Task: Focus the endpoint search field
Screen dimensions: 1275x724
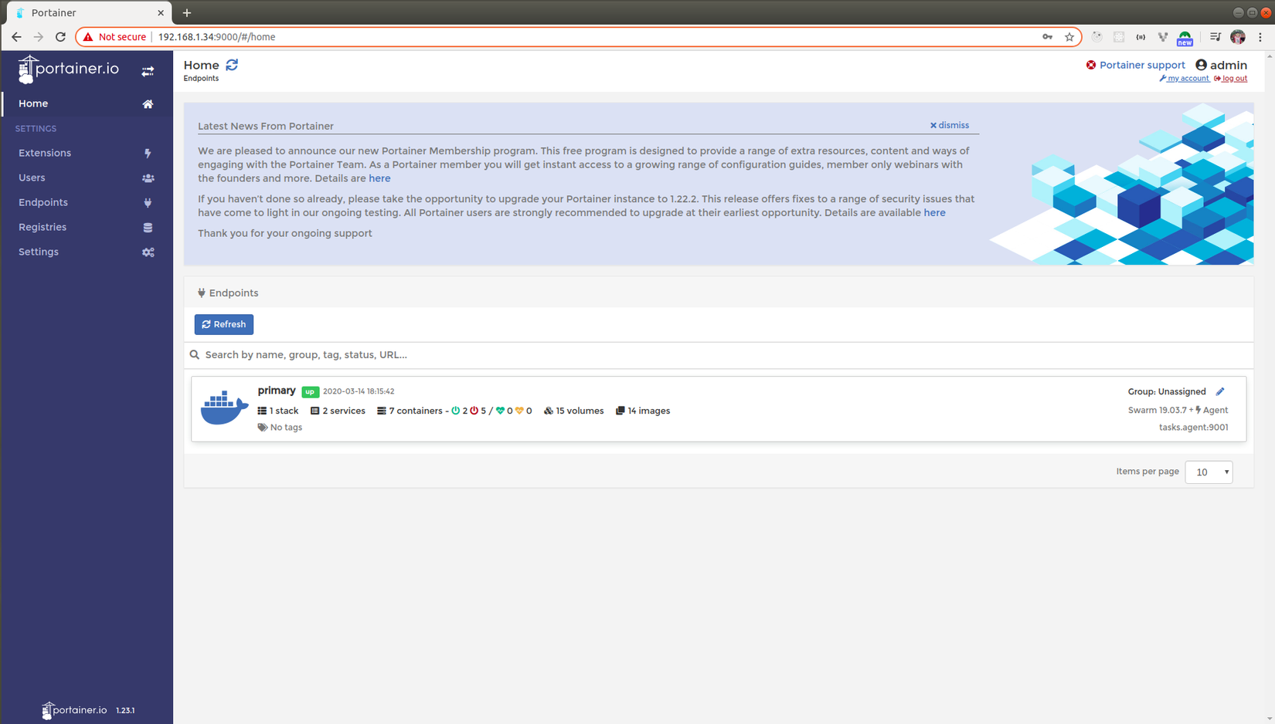Action: pyautogui.click(x=719, y=355)
